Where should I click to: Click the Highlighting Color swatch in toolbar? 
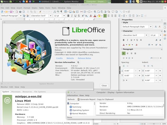click(99, 16)
